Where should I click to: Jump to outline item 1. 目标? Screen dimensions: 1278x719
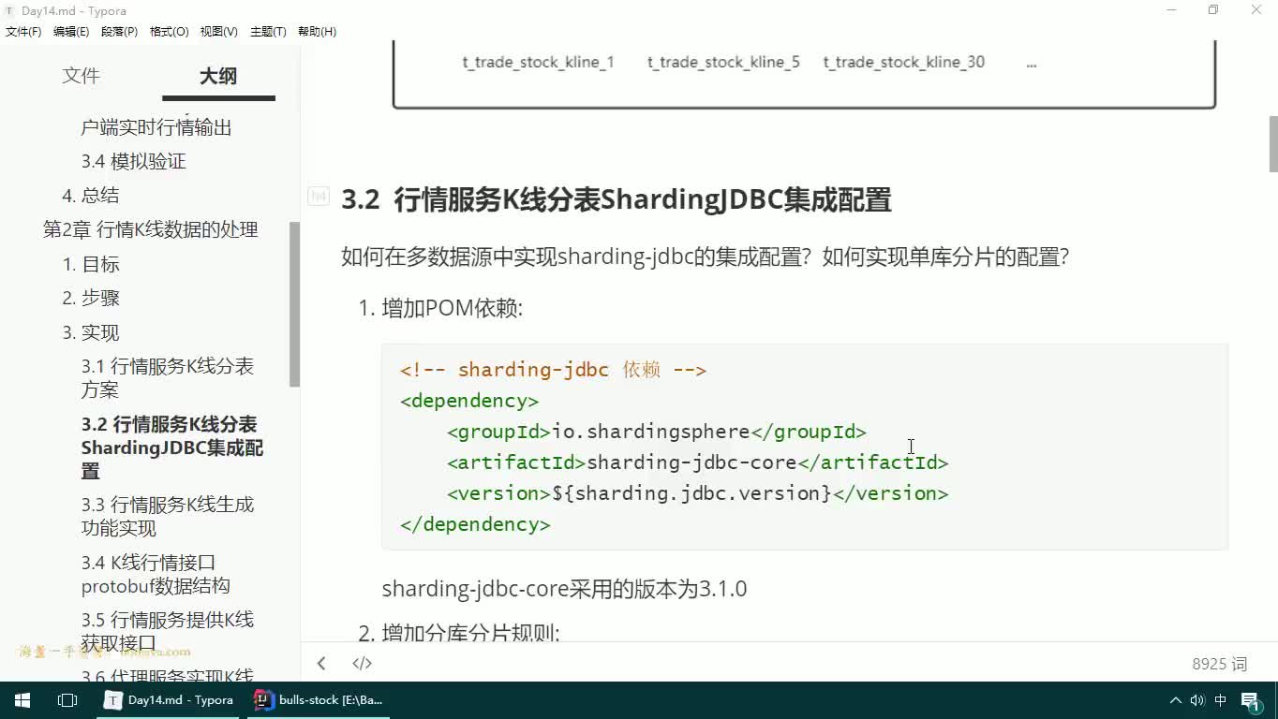(91, 264)
